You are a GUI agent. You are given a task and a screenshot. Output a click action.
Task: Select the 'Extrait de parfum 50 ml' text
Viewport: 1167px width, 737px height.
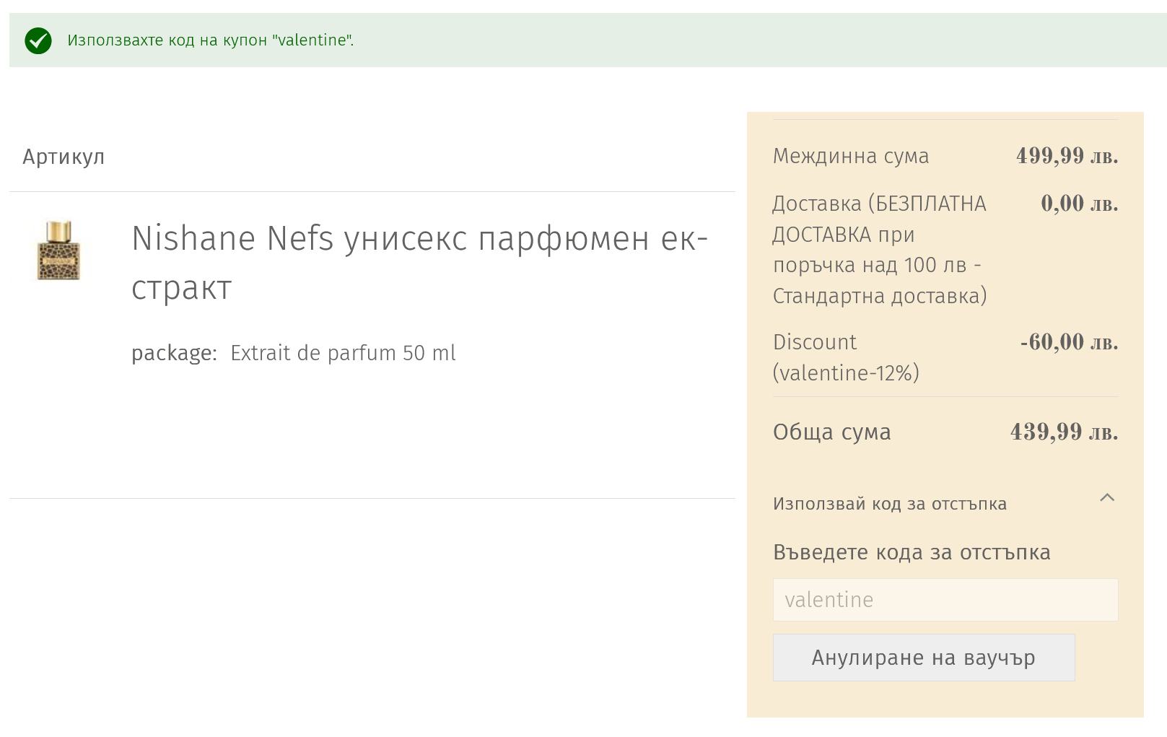pos(343,353)
